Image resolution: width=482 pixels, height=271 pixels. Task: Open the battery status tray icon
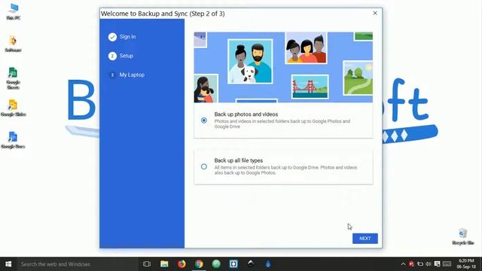point(420,264)
